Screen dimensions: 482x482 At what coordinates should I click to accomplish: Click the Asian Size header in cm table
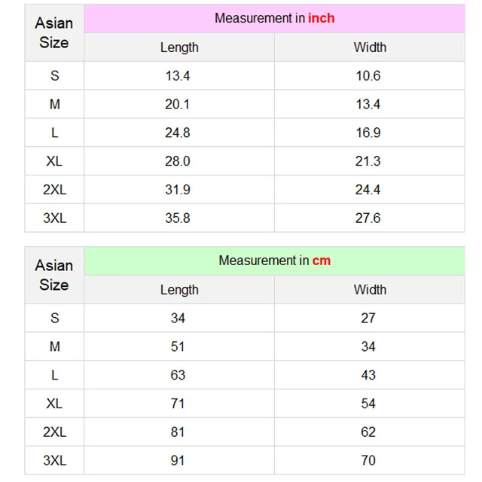click(54, 275)
